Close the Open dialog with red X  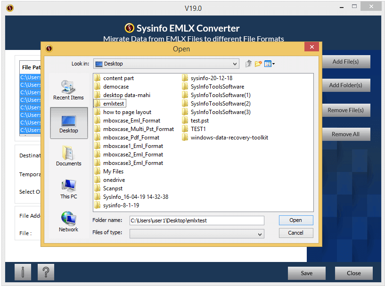point(311,47)
